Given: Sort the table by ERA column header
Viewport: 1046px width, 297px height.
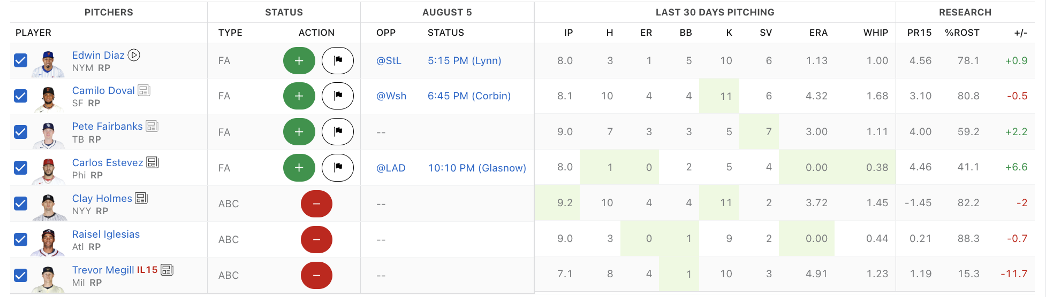Looking at the screenshot, I should (818, 33).
